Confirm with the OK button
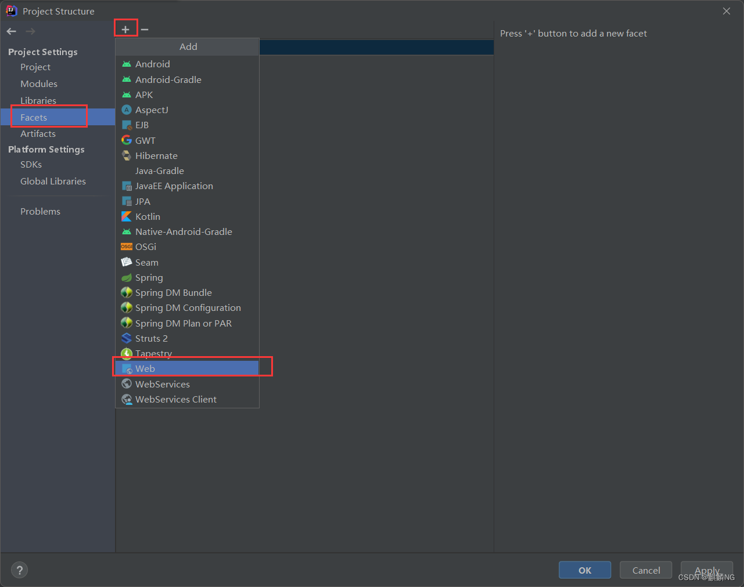Screen dimensions: 744x587 (x=585, y=570)
